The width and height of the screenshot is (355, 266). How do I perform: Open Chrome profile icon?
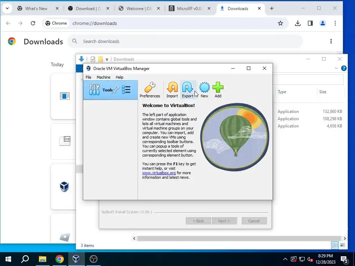(x=323, y=23)
